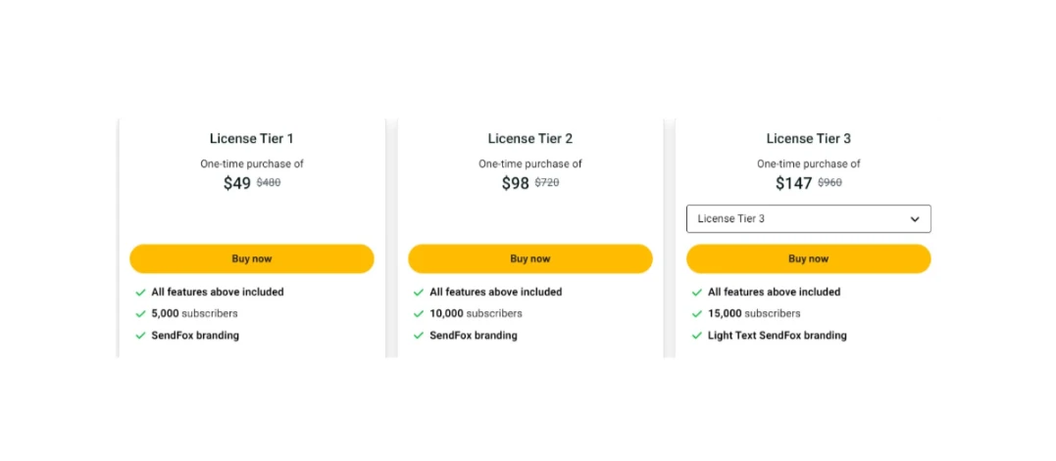
Task: Click Tier 2 All features above included checkmark
Action: [419, 293]
